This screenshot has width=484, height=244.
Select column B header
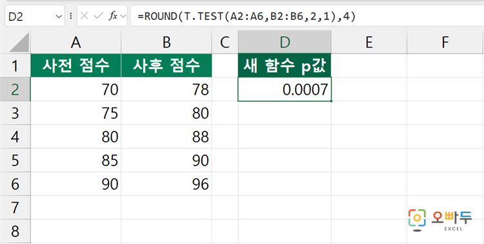point(166,42)
